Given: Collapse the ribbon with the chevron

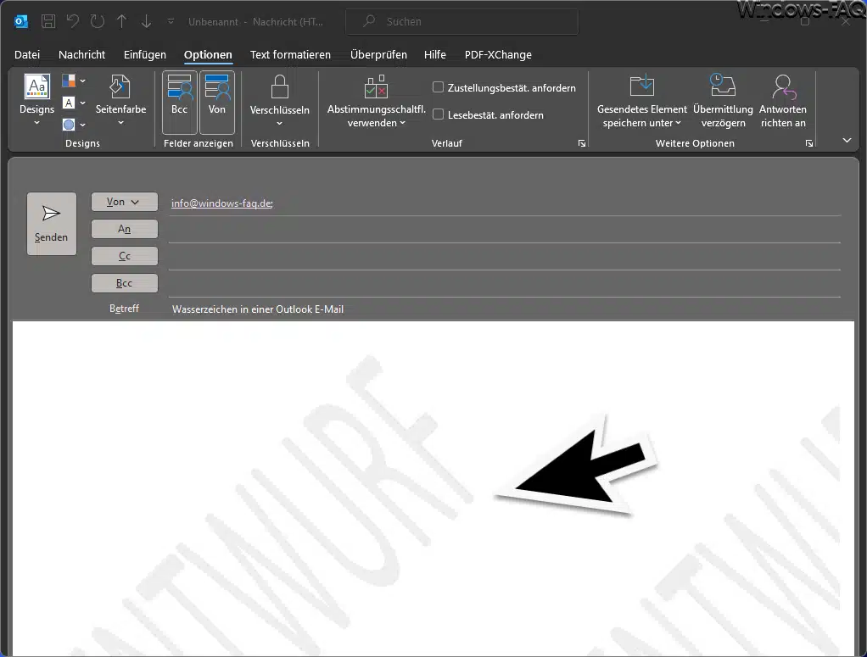Looking at the screenshot, I should 847,141.
